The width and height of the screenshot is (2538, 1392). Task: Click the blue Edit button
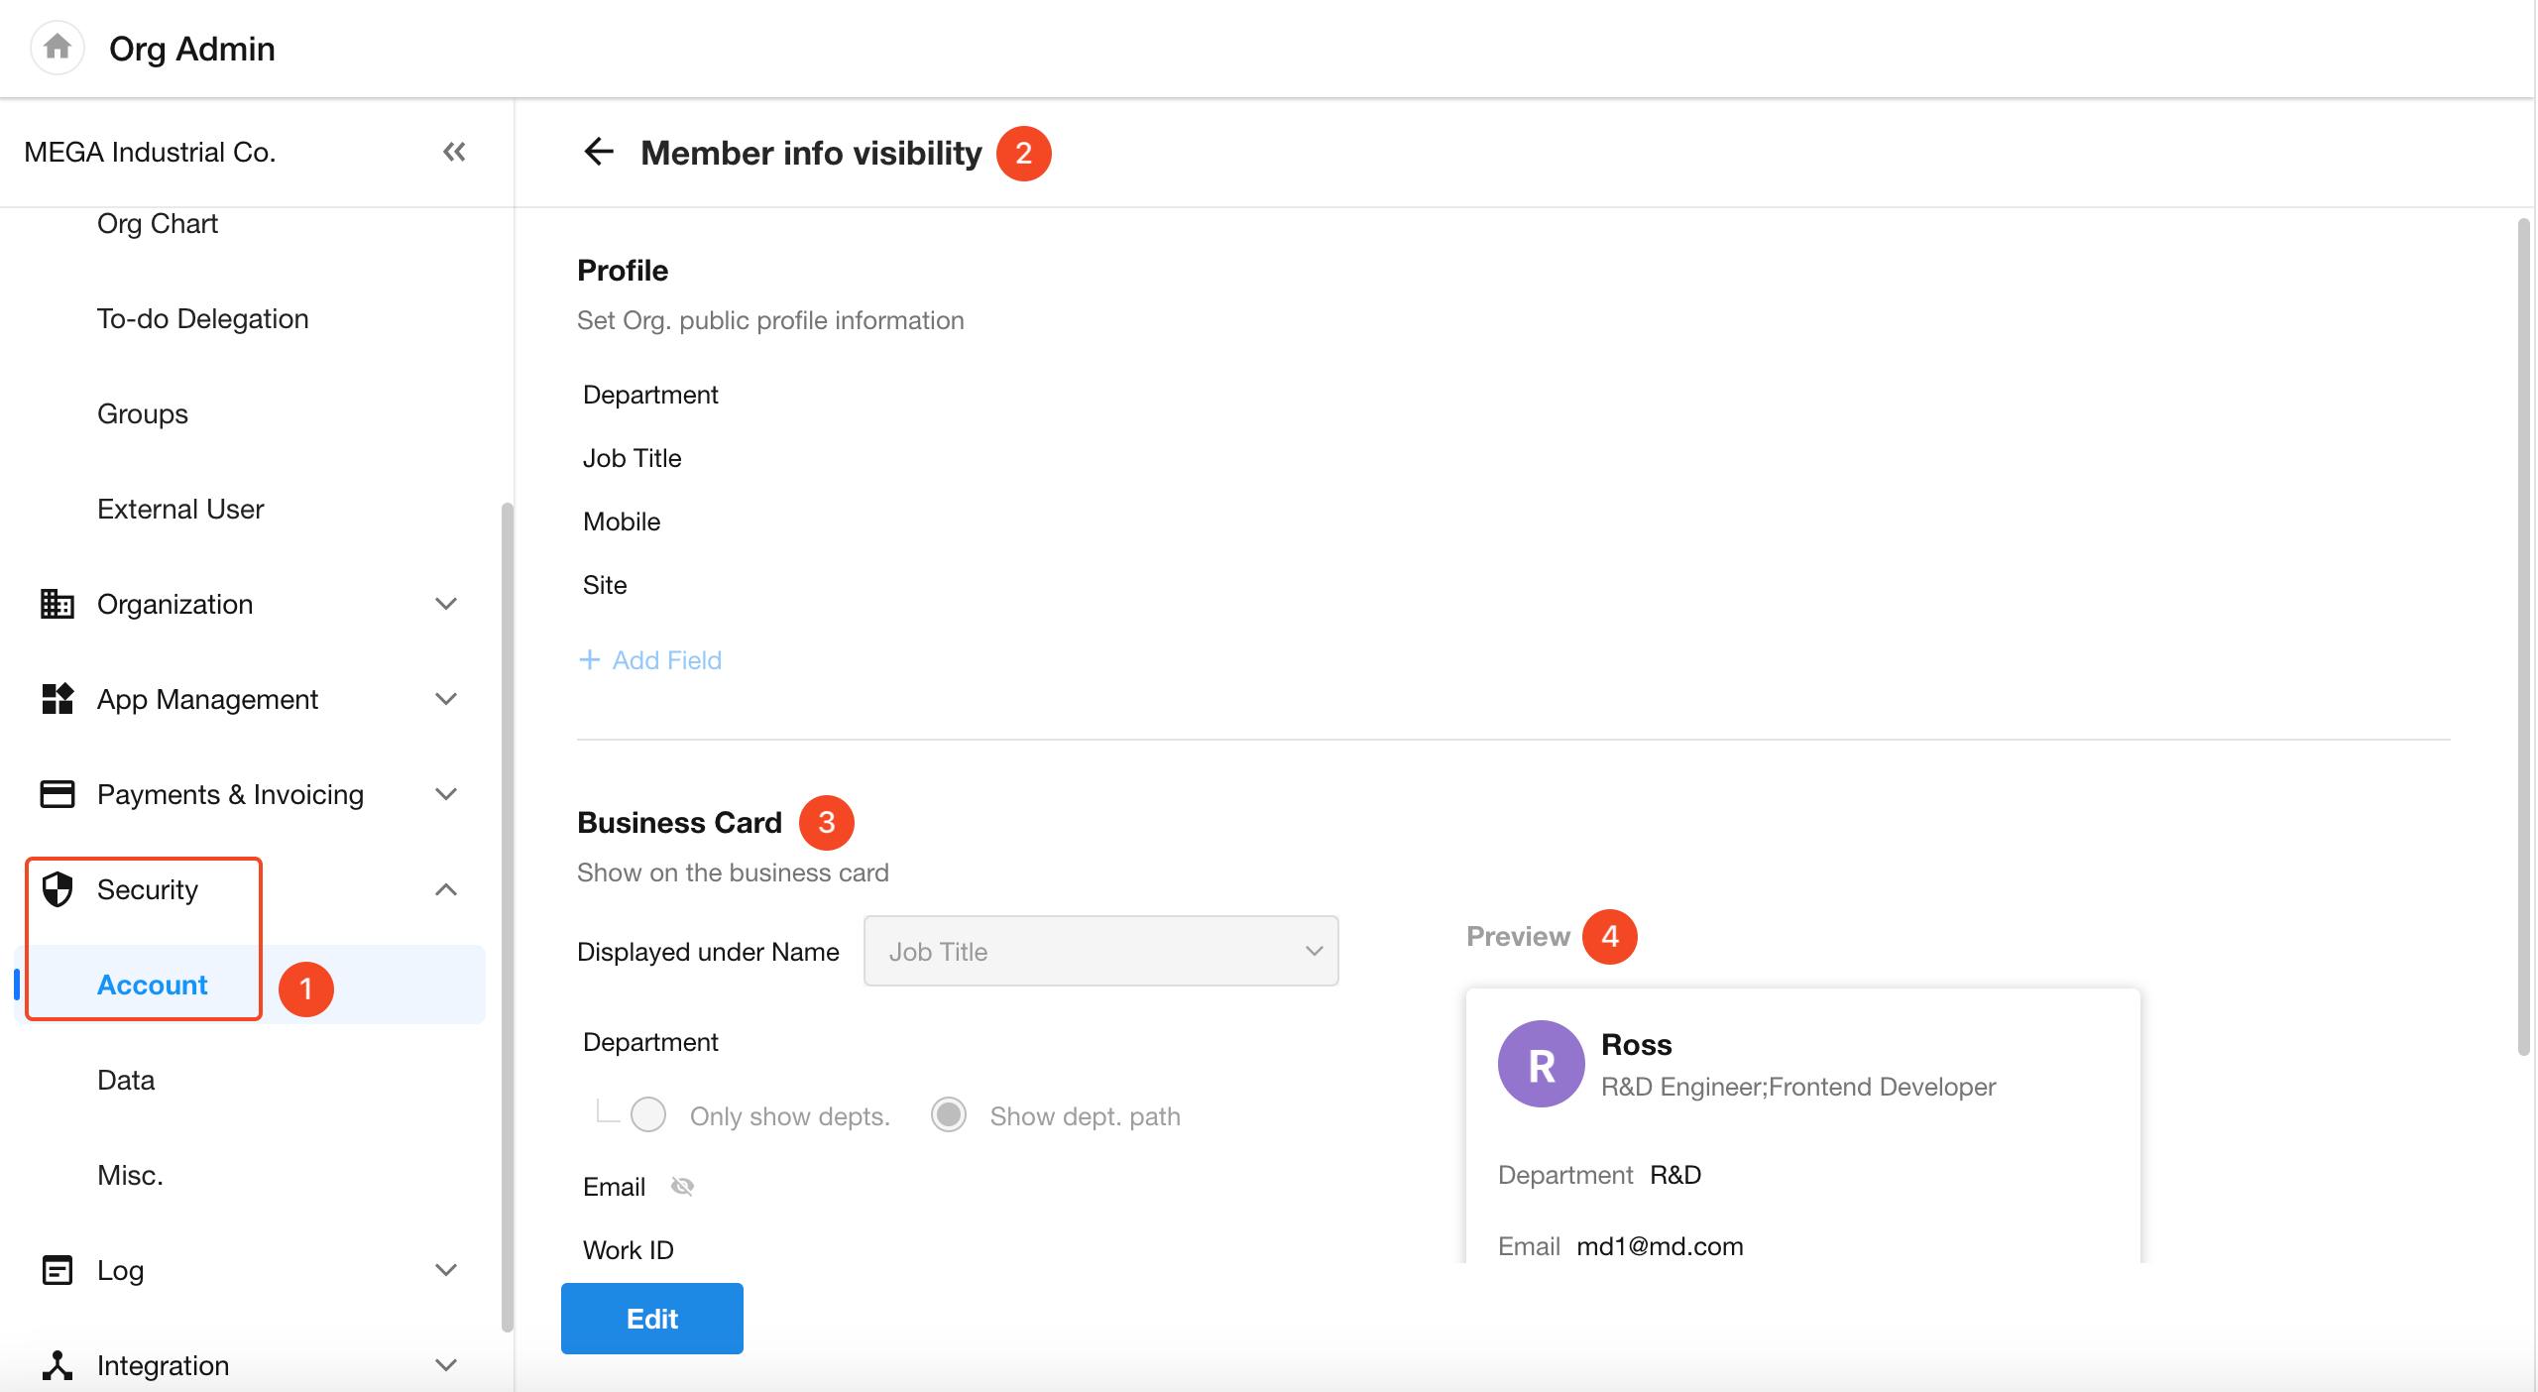tap(651, 1318)
